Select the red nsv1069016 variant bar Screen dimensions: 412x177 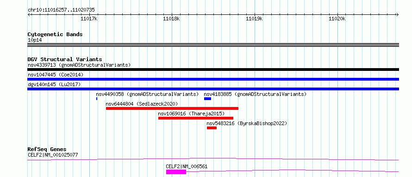[196, 118]
